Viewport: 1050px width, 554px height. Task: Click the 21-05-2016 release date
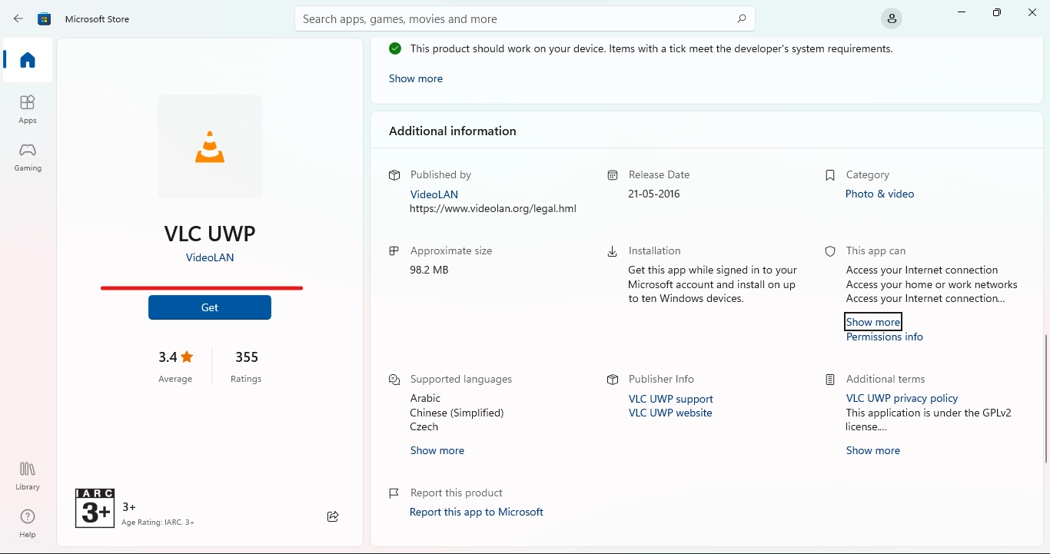654,194
